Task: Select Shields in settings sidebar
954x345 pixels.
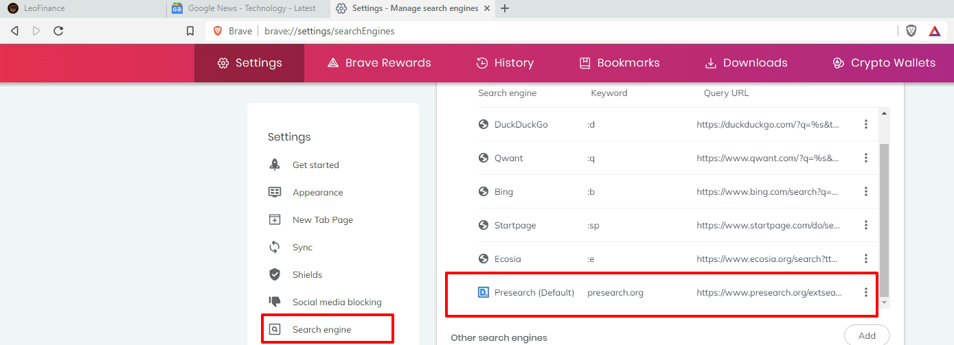Action: (307, 274)
